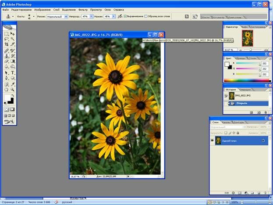Select the Move tool
Image resolution: width=273 pixels, height=205 pixels.
(13, 33)
